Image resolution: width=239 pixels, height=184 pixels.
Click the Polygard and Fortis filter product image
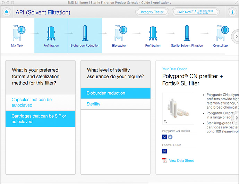point(178,108)
